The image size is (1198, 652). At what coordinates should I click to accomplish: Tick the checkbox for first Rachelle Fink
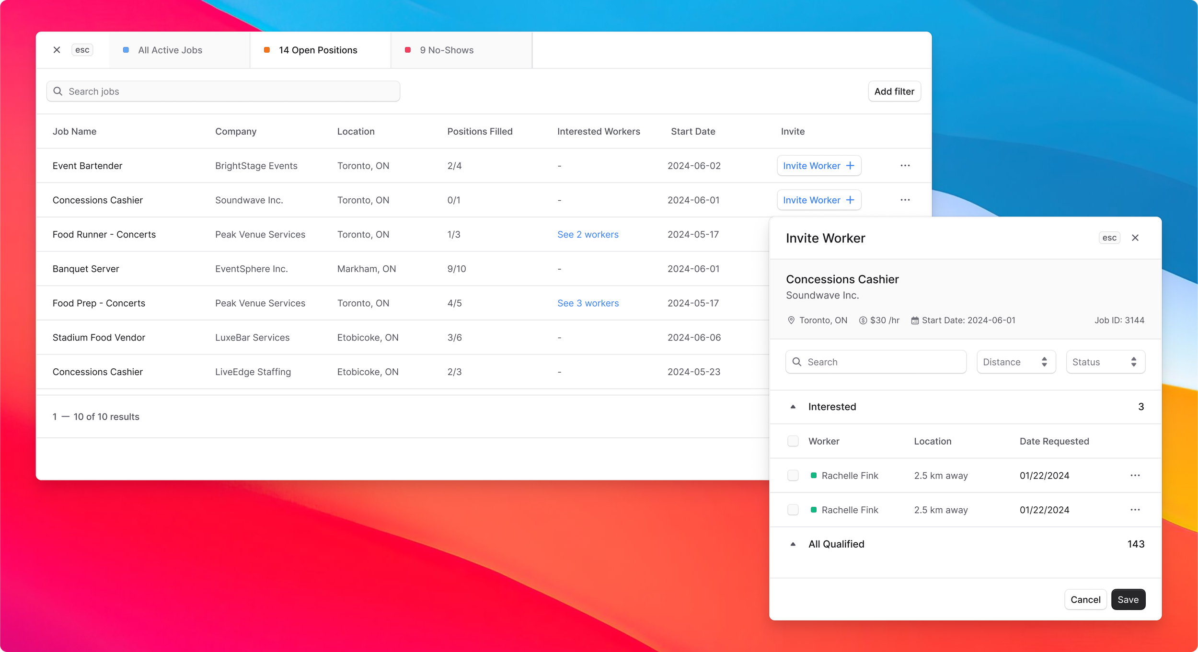[x=793, y=476]
